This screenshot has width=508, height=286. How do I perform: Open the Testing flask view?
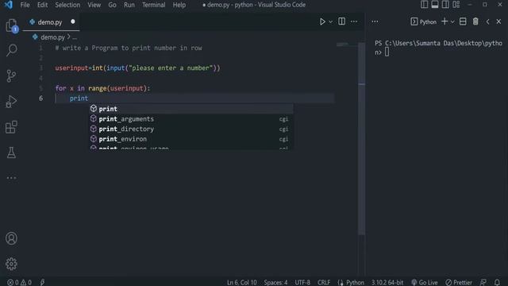click(x=11, y=153)
